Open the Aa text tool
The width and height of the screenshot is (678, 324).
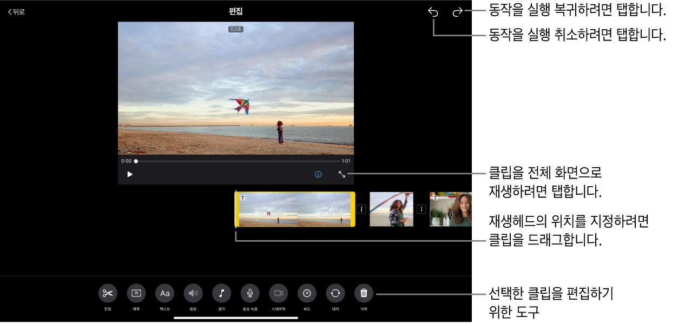[164, 293]
